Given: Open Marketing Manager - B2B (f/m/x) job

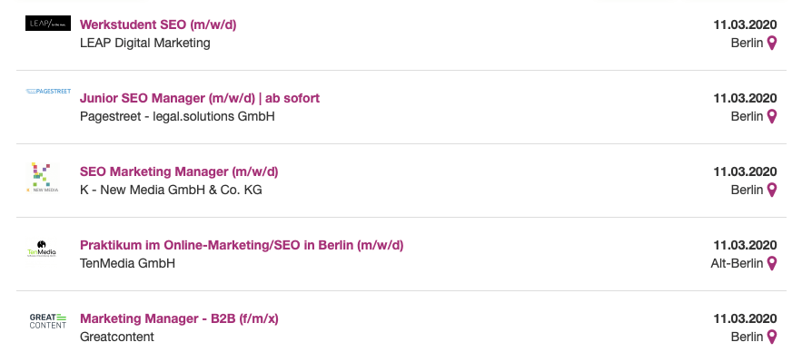Looking at the screenshot, I should (x=179, y=318).
